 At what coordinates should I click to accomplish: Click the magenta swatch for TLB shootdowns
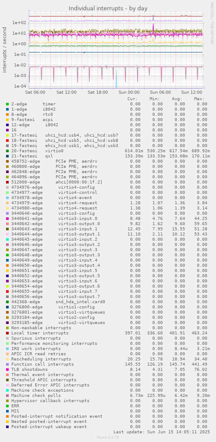tap(7, 370)
